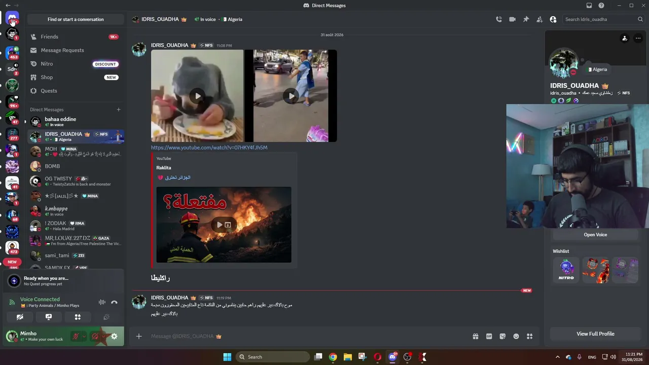
Task: Open Google Chrome from taskbar
Action: pyautogui.click(x=333, y=357)
